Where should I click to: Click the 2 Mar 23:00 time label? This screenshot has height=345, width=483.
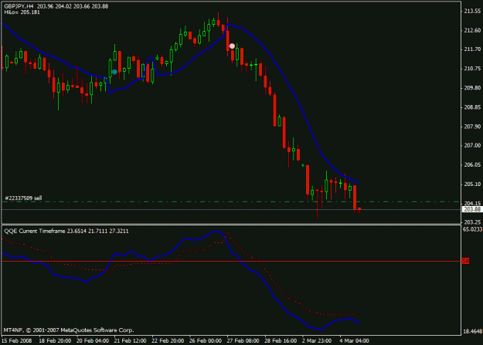pyautogui.click(x=317, y=340)
